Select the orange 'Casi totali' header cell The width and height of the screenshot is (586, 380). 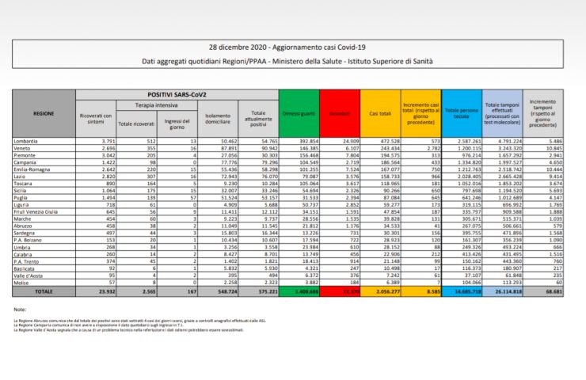pos(379,114)
